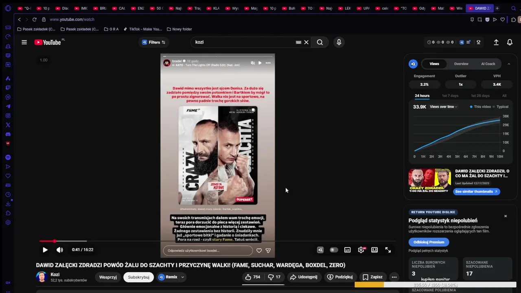
Task: Go to the YouTube home logo
Action: [48, 42]
